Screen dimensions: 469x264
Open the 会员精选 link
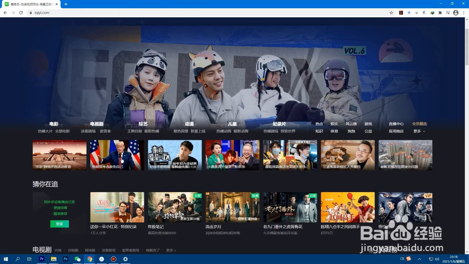pos(419,124)
